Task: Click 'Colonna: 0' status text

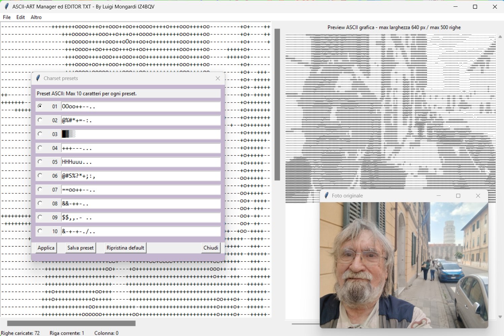Action: click(x=106, y=333)
